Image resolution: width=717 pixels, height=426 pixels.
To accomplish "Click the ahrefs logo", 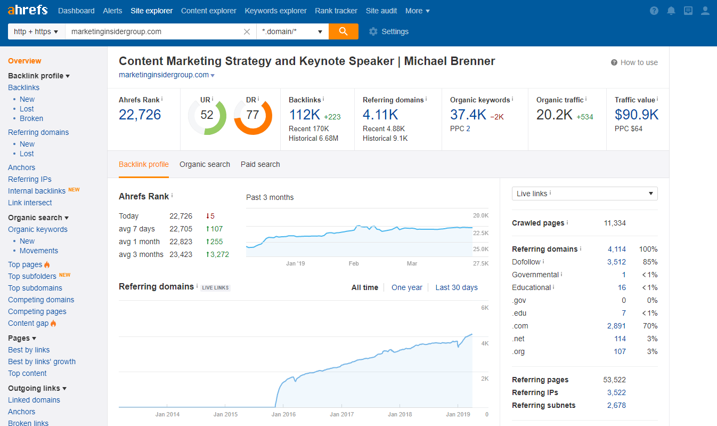I will 28,10.
